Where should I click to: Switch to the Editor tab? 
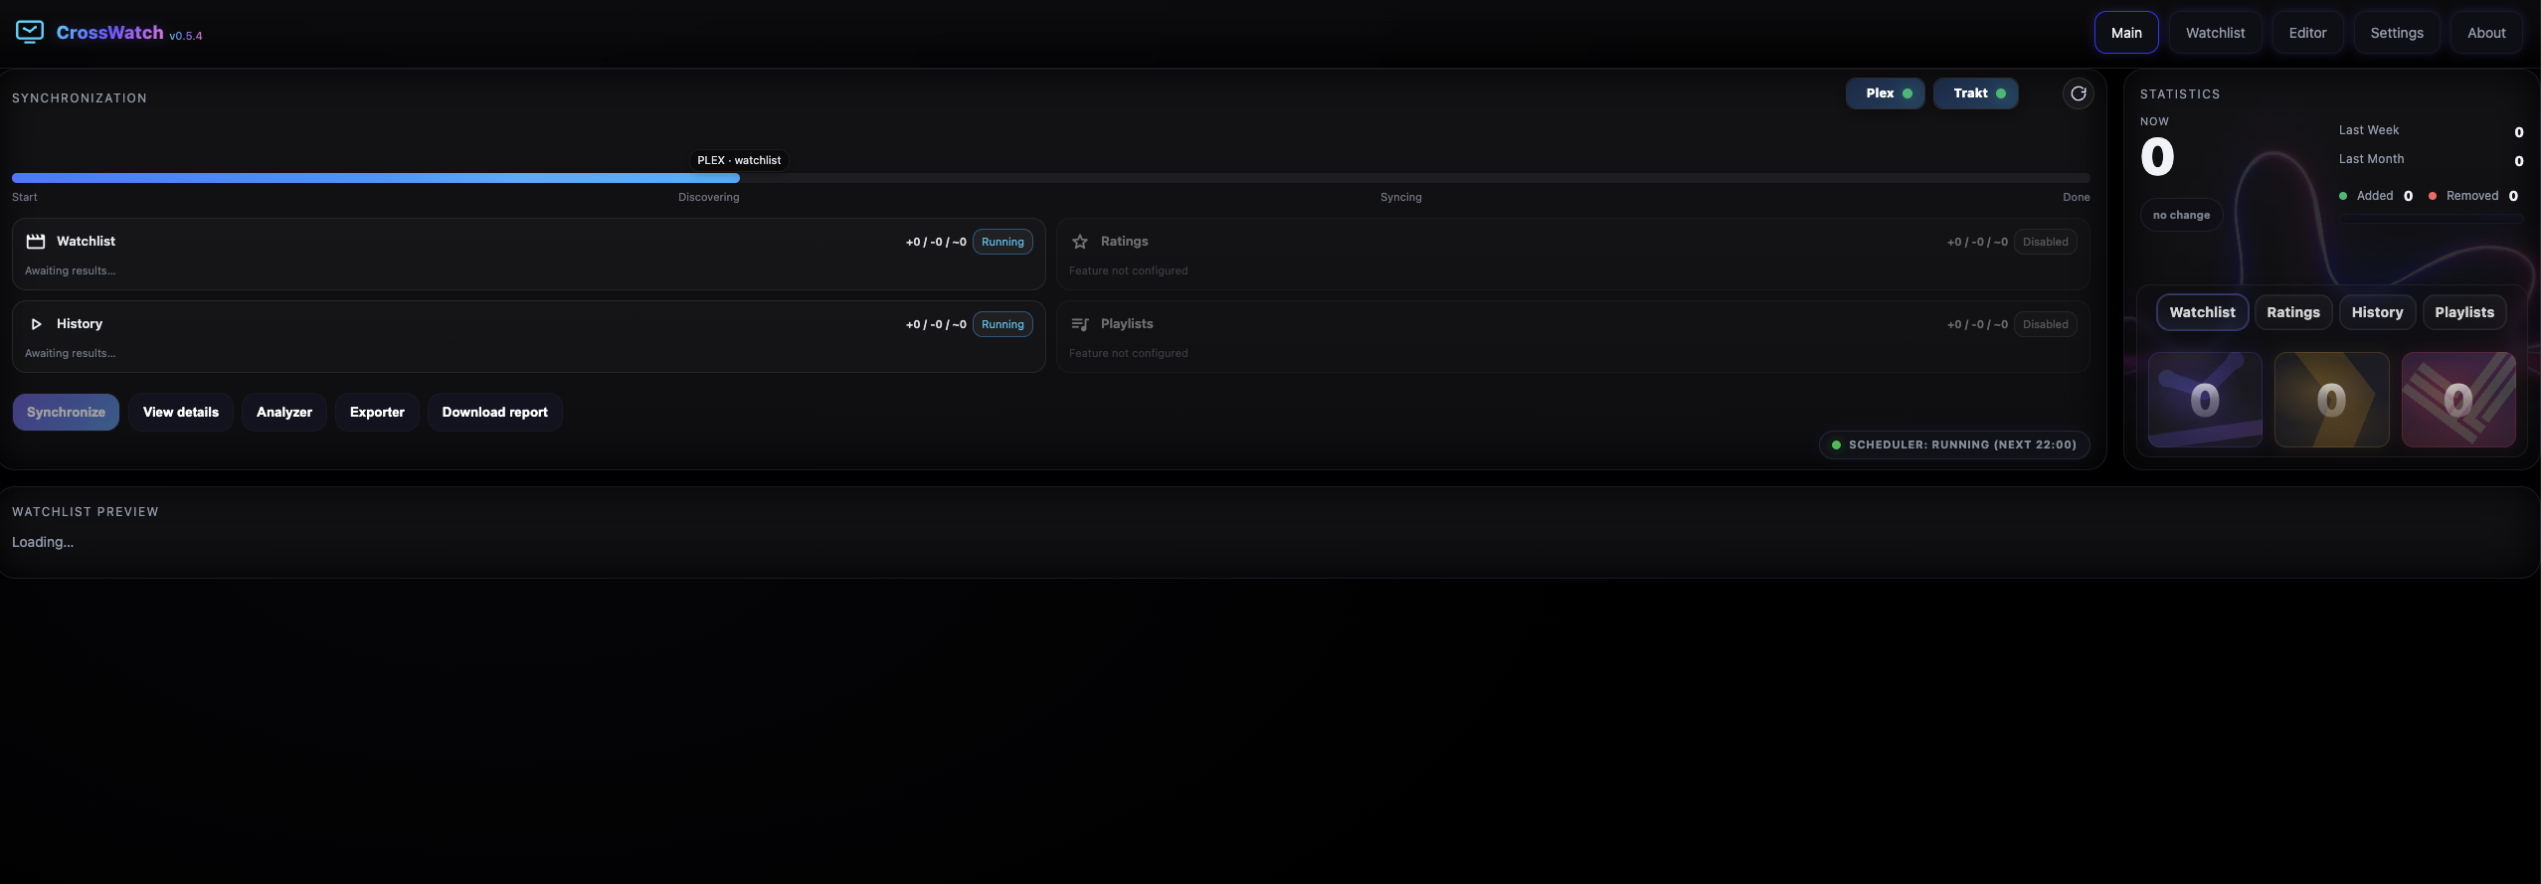click(x=2307, y=33)
